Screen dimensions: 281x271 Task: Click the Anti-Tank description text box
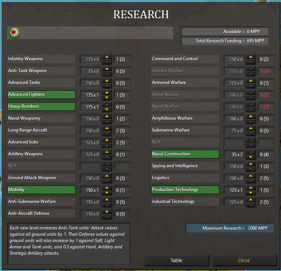(x=69, y=244)
